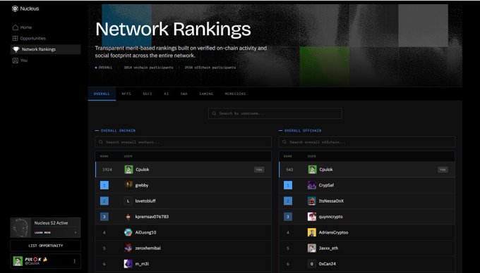Image resolution: width=480 pixels, height=273 pixels.
Task: Open CrypSaf user profile name
Action: 326,185
